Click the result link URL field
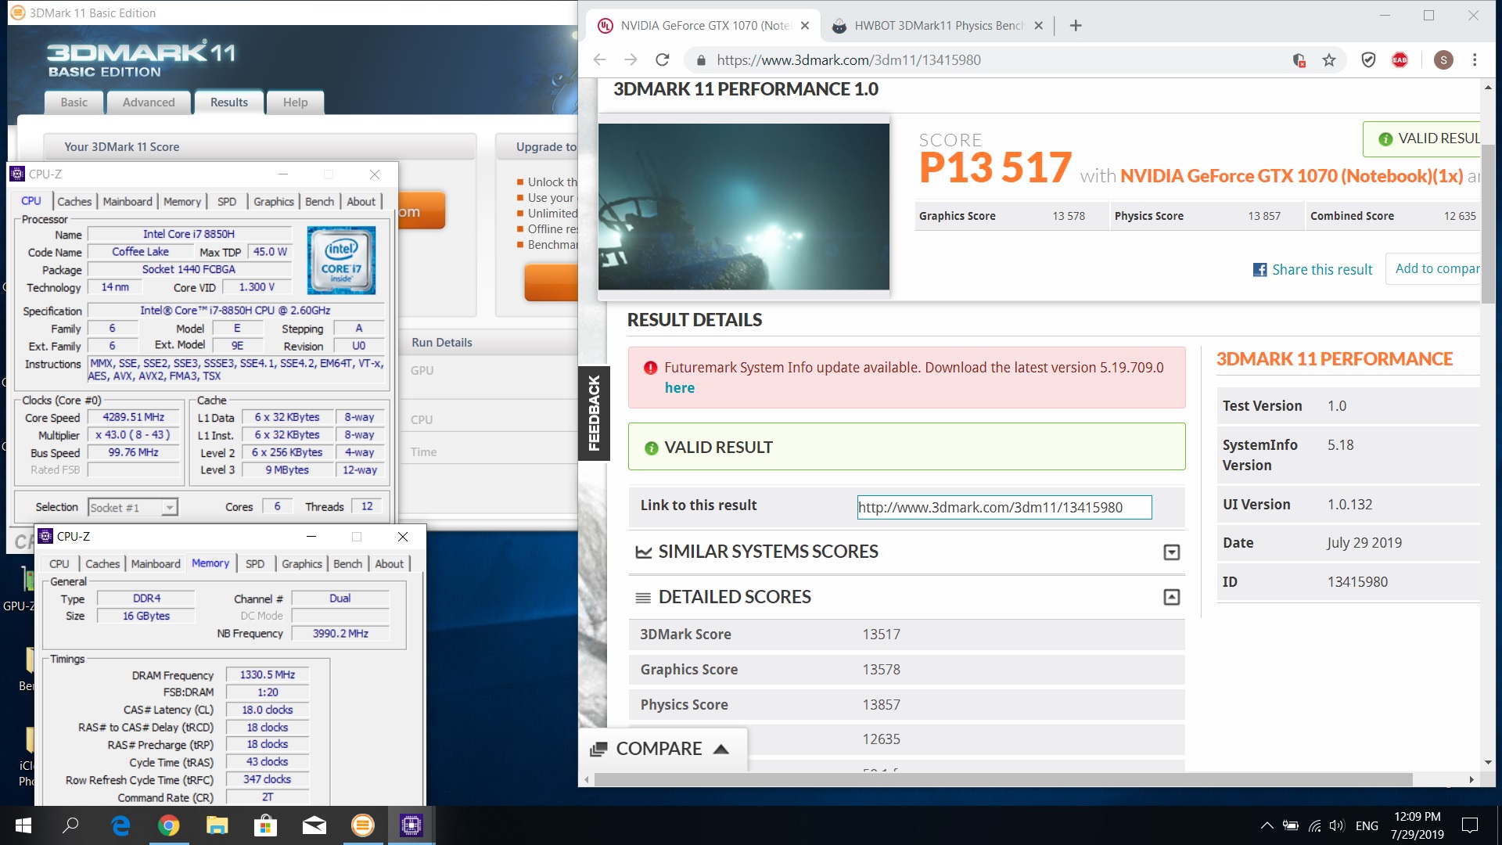The width and height of the screenshot is (1502, 845). (1004, 508)
